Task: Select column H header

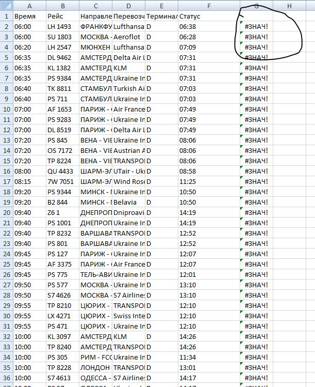Action: click(x=289, y=6)
